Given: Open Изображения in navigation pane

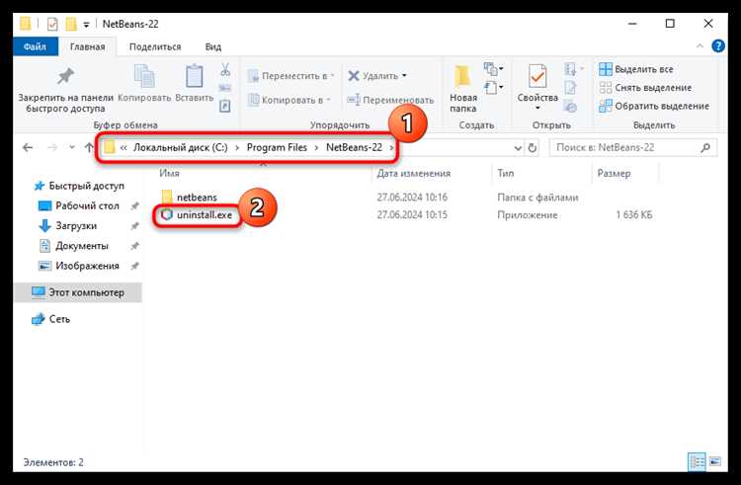Looking at the screenshot, I should [79, 266].
